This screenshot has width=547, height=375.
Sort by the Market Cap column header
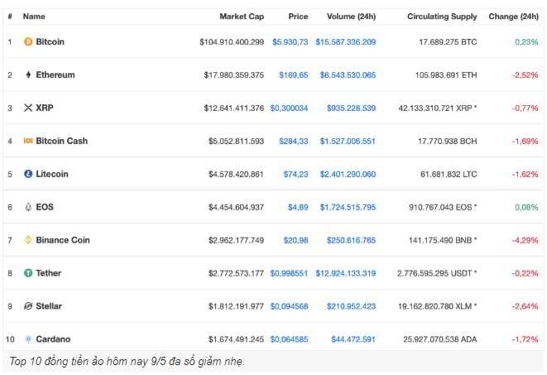point(242,17)
